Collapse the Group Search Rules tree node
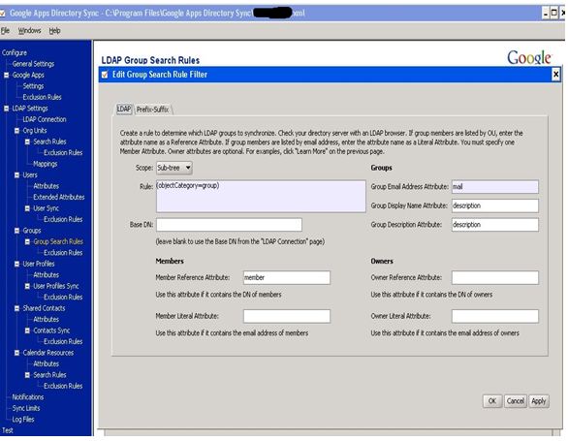568x441 pixels. (27, 241)
